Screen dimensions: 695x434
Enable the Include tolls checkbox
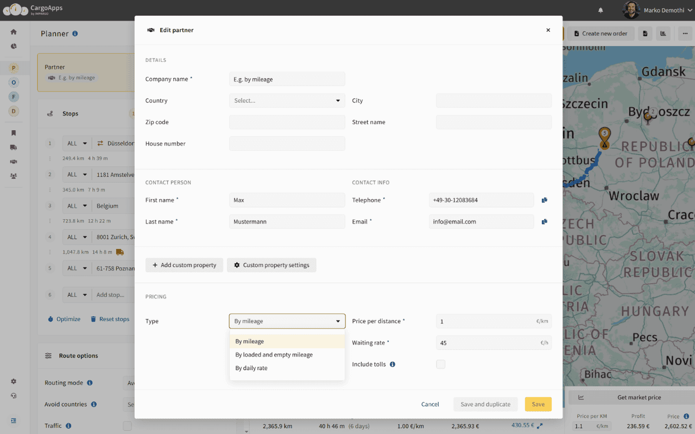tap(441, 365)
